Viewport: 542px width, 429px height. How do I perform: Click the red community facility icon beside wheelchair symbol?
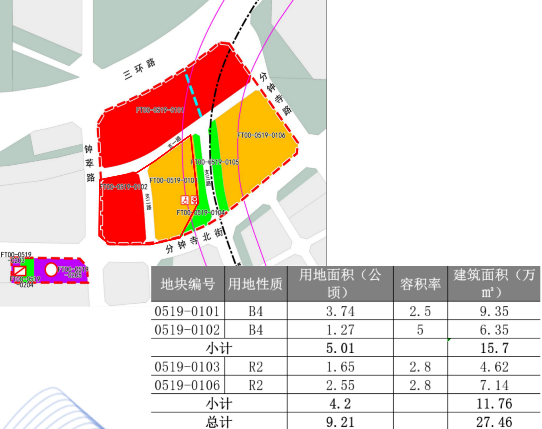(194, 200)
